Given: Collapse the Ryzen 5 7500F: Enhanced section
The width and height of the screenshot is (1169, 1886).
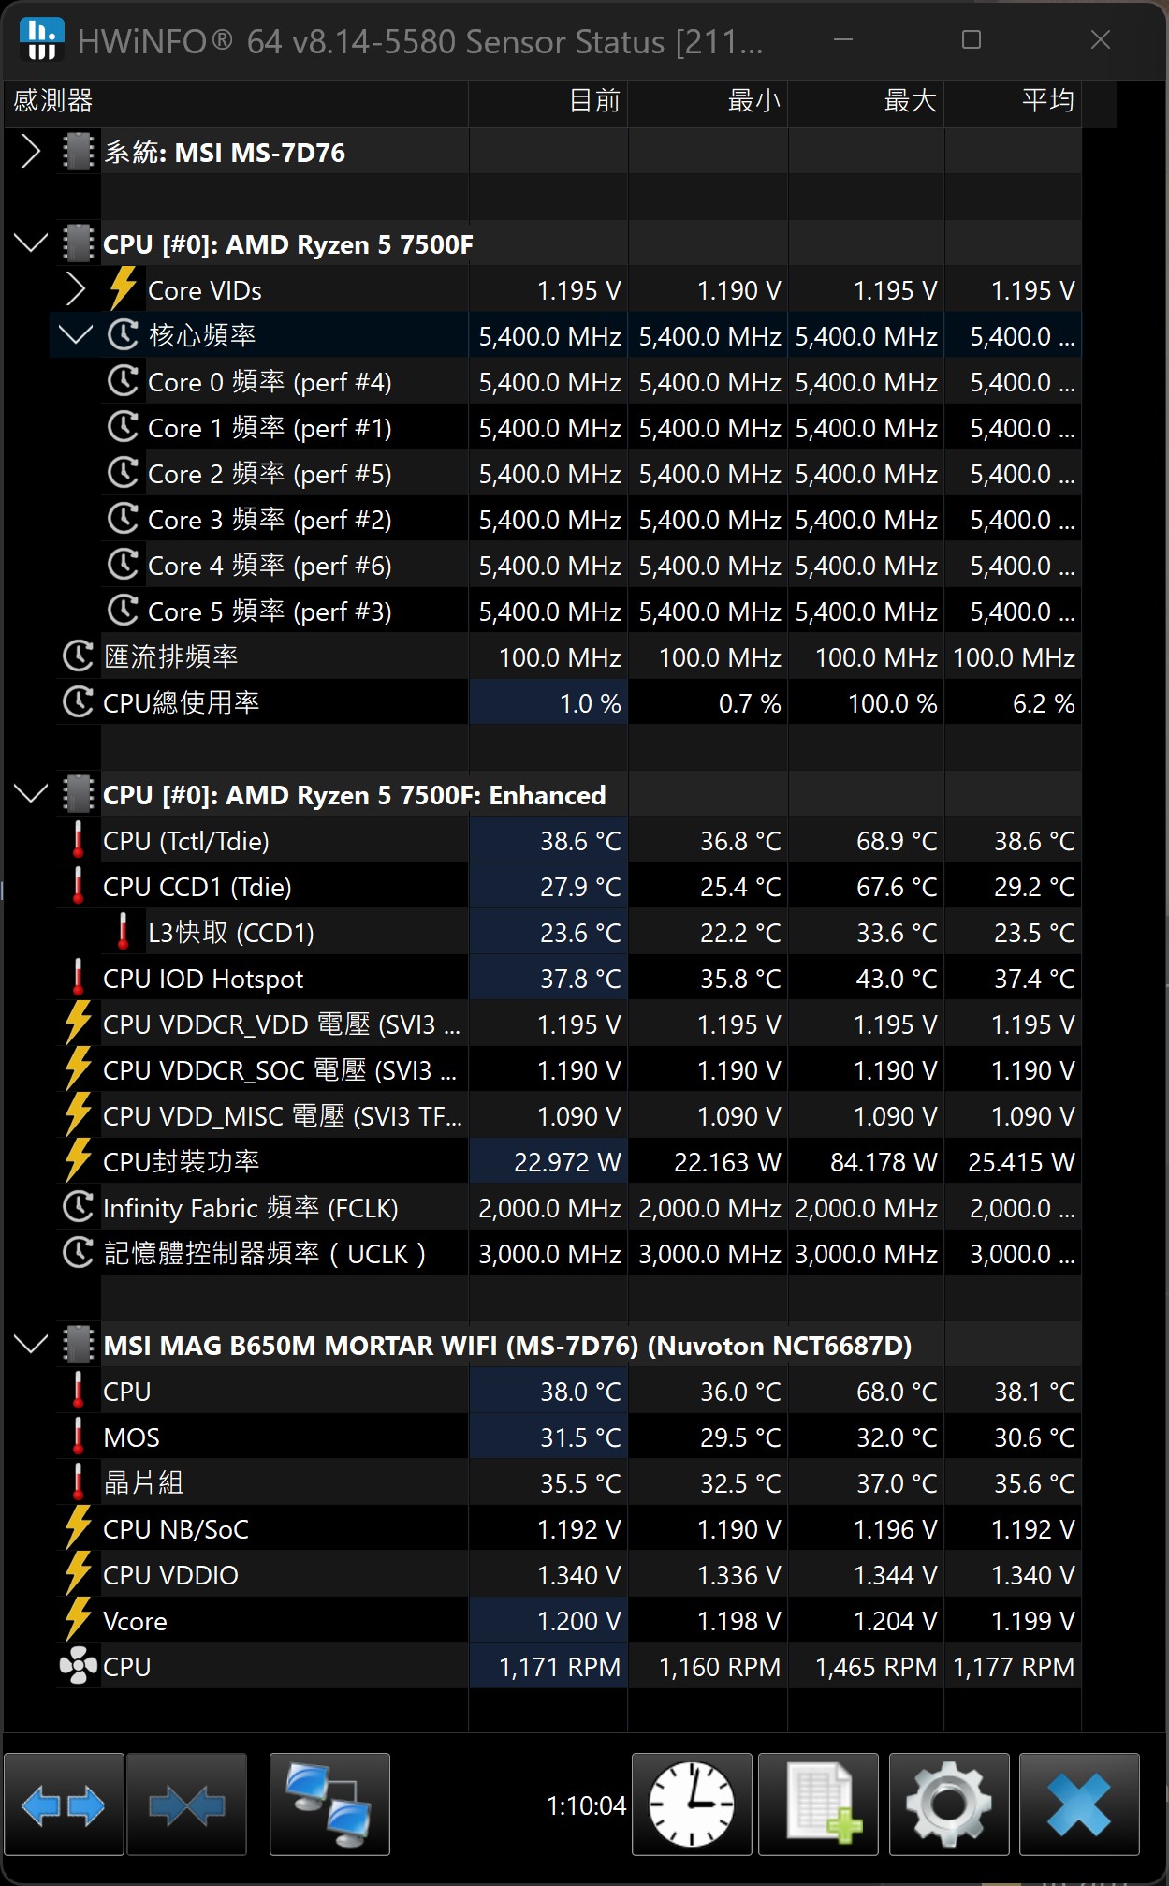Looking at the screenshot, I should (x=31, y=795).
